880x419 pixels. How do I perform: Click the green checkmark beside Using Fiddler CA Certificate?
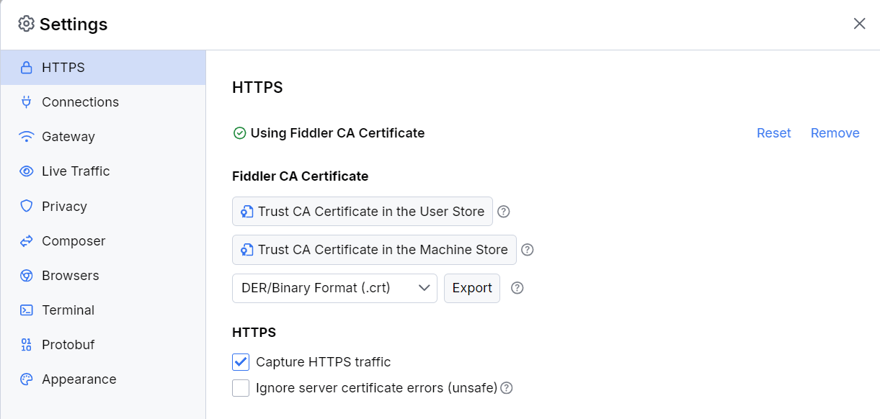[239, 132]
